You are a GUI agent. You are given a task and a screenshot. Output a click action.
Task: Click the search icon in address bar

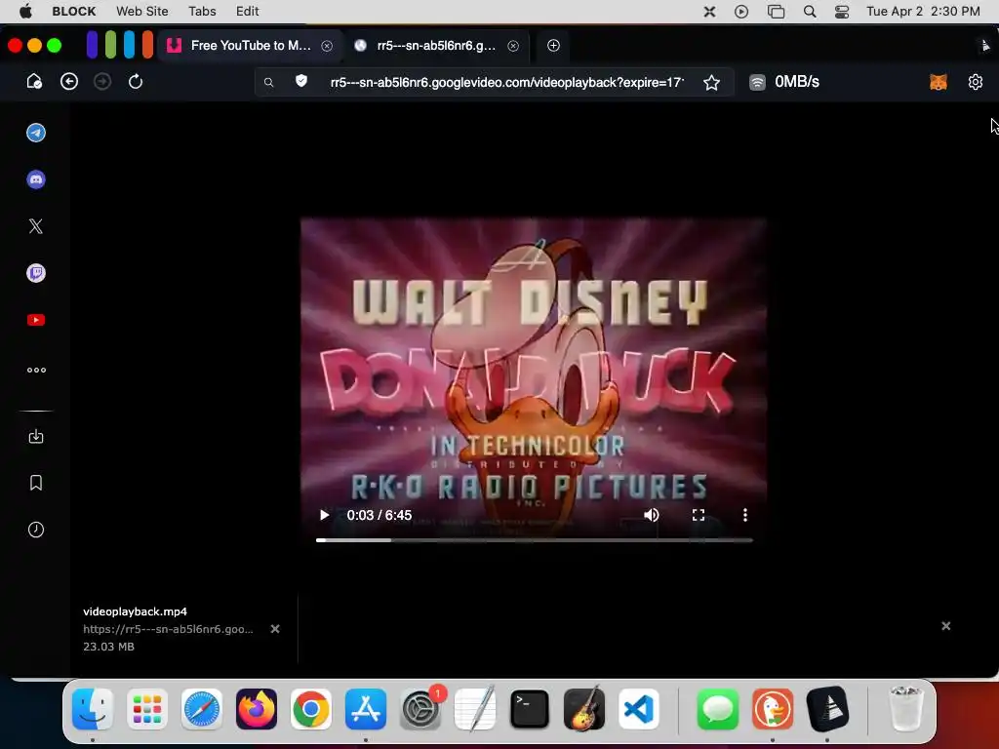coord(269,82)
